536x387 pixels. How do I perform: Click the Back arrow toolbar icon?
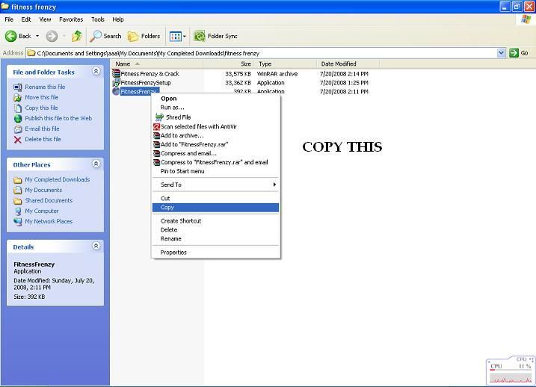coord(11,36)
